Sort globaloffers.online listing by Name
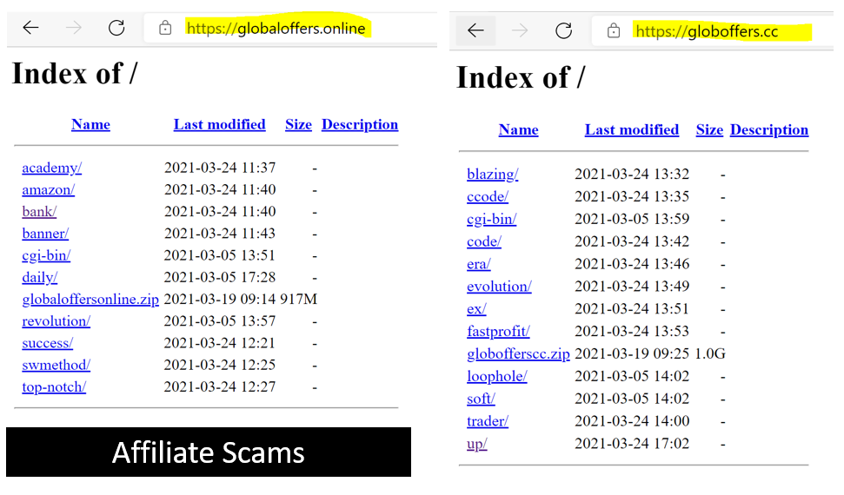This screenshot has height=495, width=844. coord(90,124)
